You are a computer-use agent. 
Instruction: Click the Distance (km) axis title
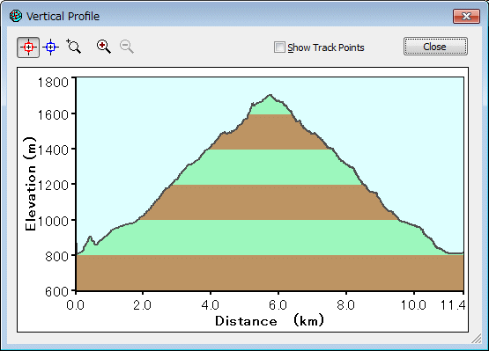coord(270,321)
